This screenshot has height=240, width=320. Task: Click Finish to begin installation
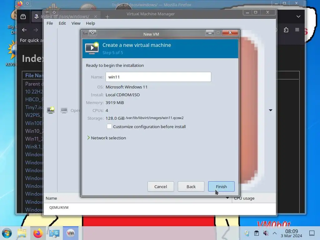[x=221, y=187]
